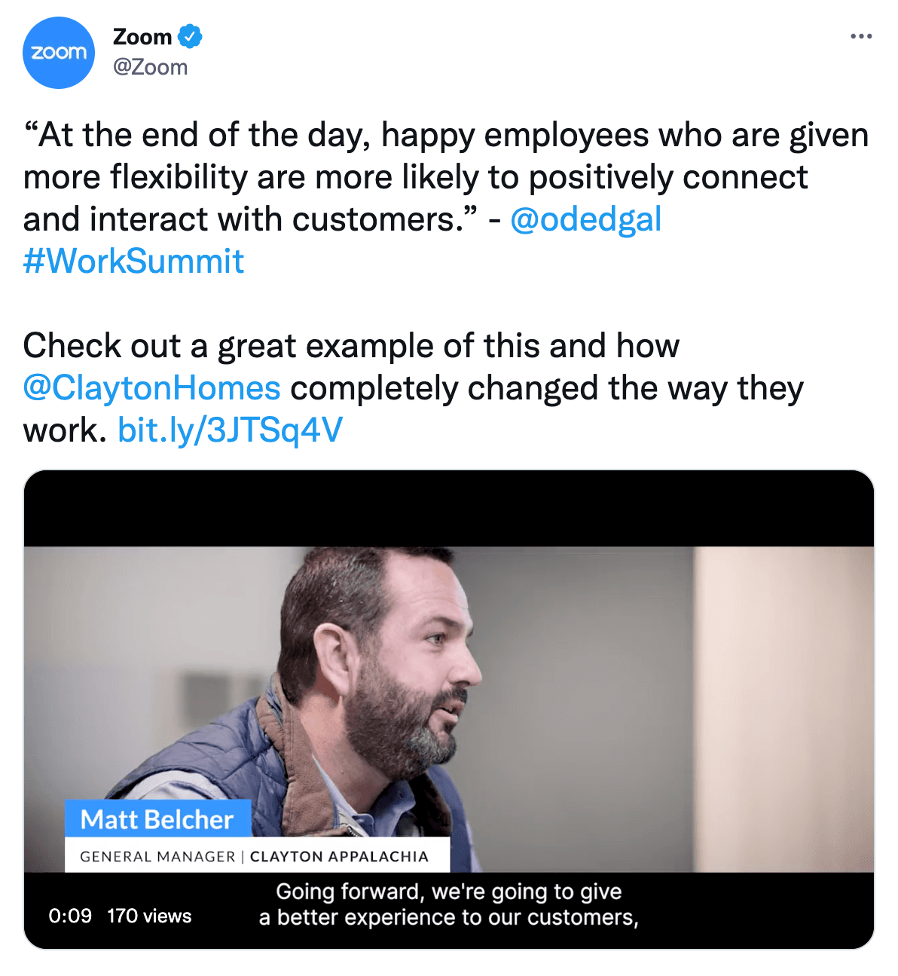The image size is (898, 976).
Task: Click the "Check out a great example" sentence
Action: point(351,346)
